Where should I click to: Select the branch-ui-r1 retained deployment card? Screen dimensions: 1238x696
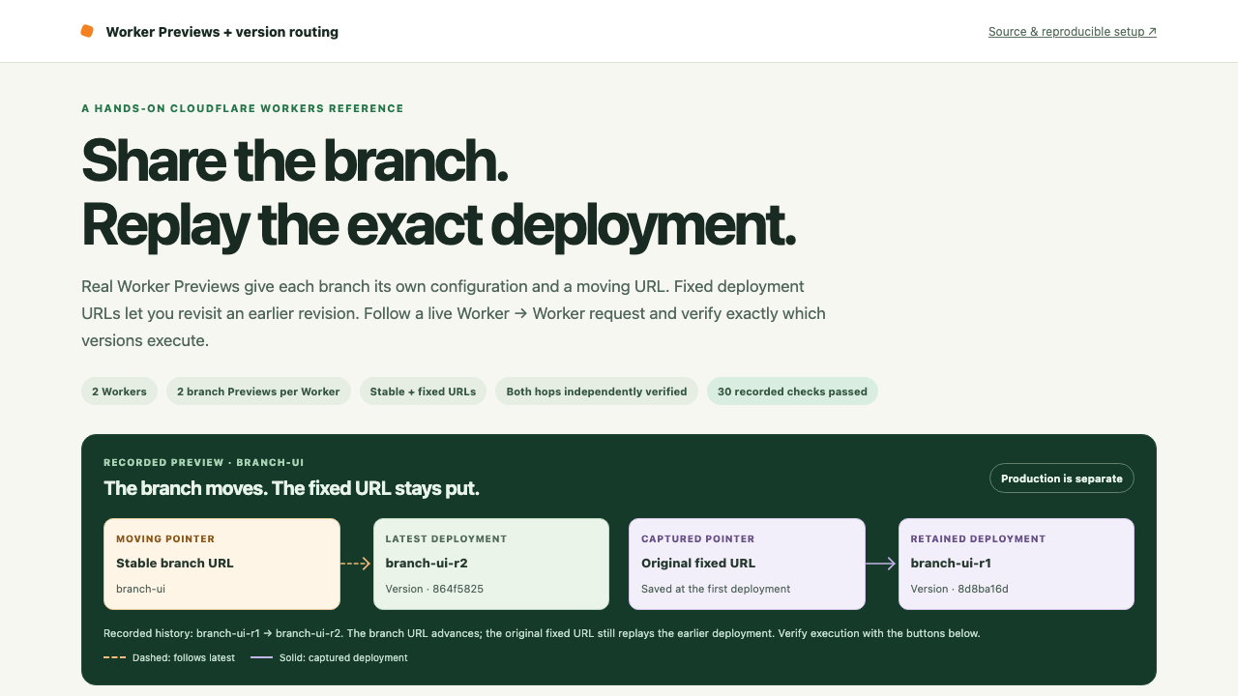tap(1017, 565)
